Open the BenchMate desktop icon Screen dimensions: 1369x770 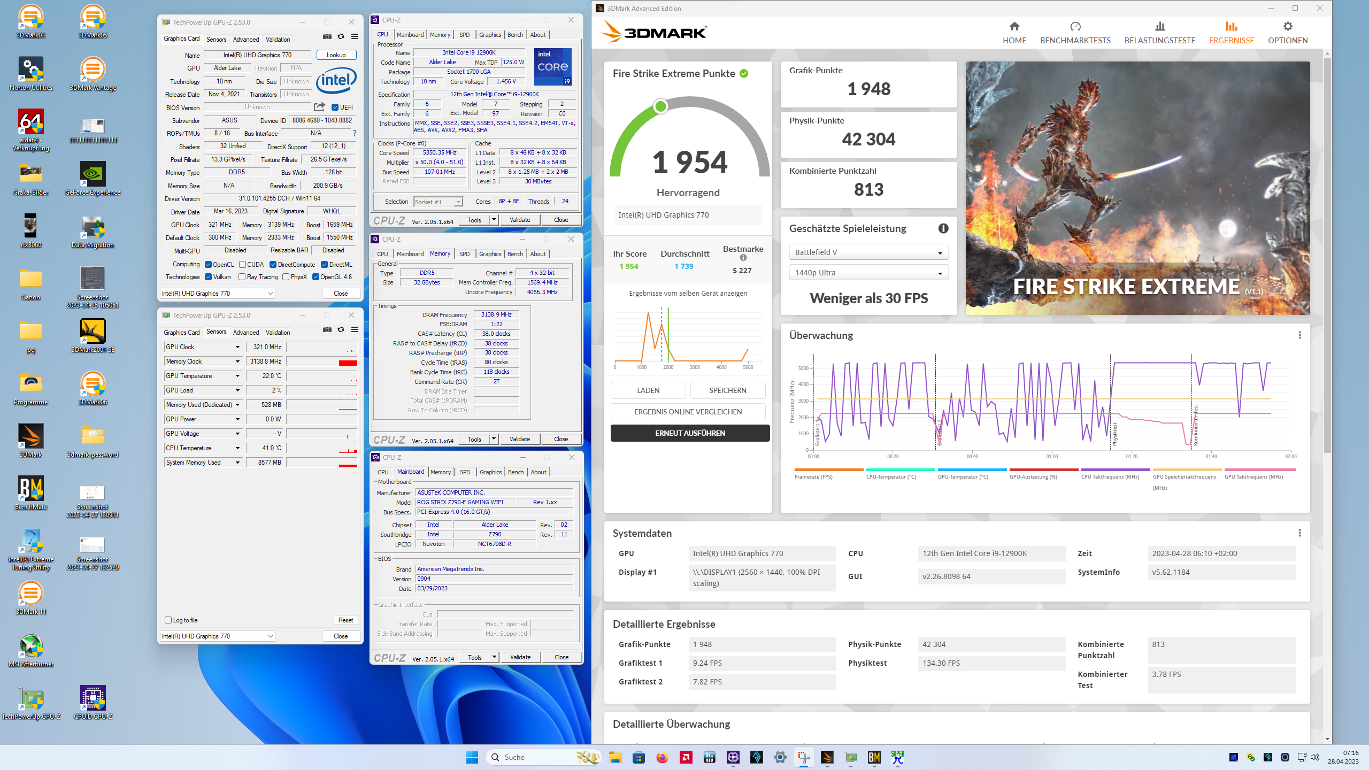tap(31, 493)
